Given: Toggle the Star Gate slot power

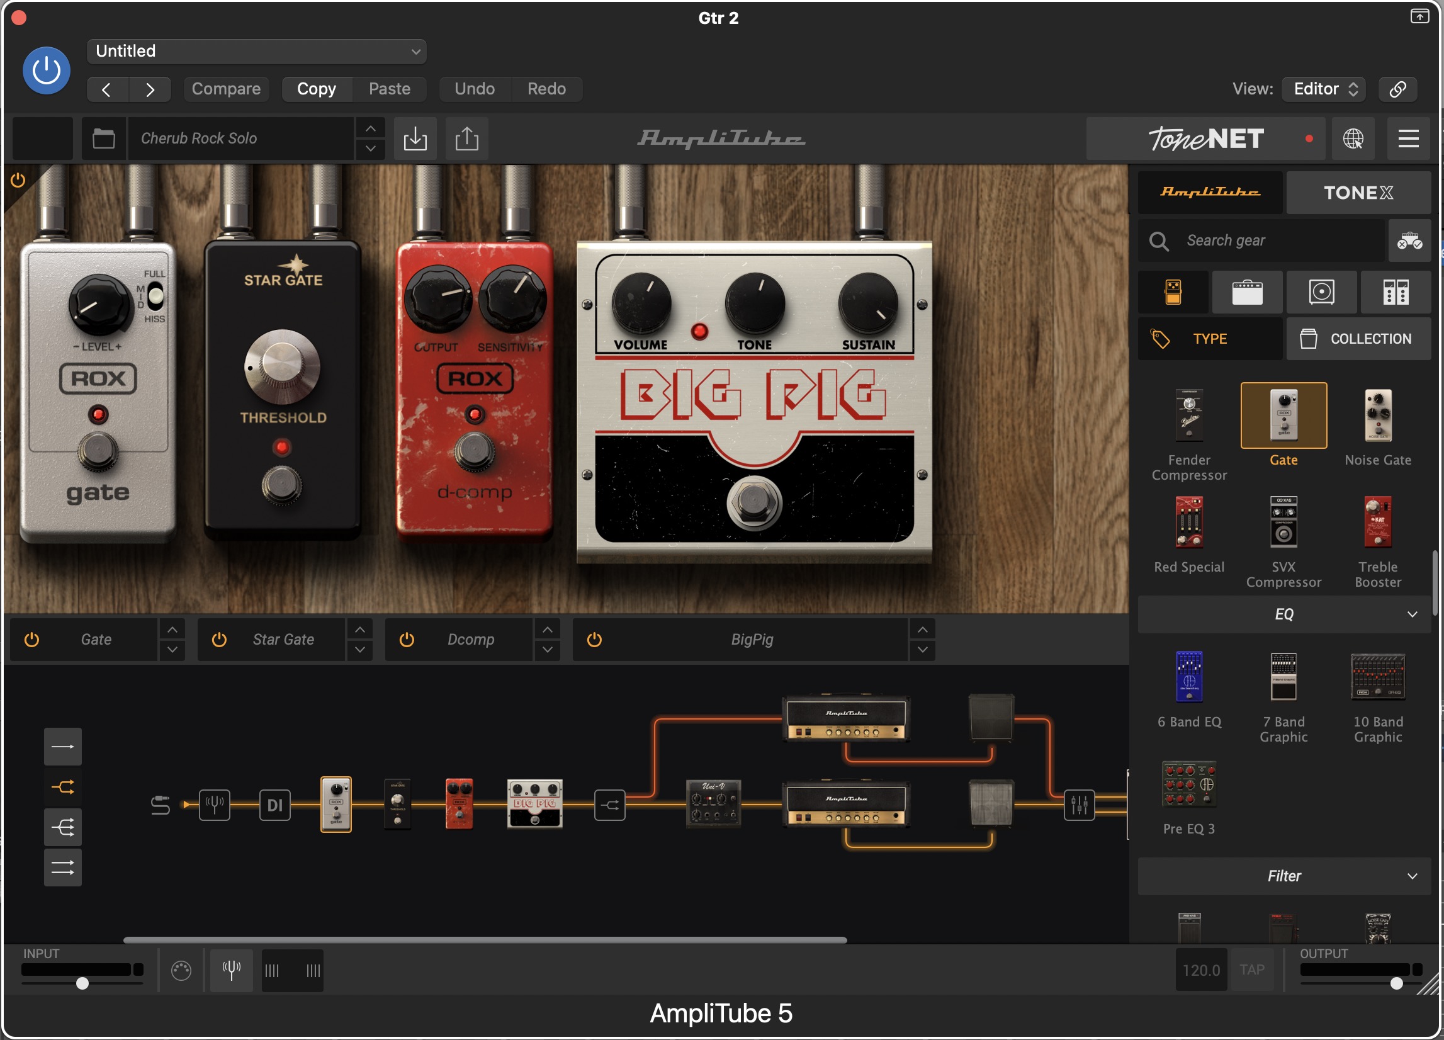Looking at the screenshot, I should [x=219, y=639].
